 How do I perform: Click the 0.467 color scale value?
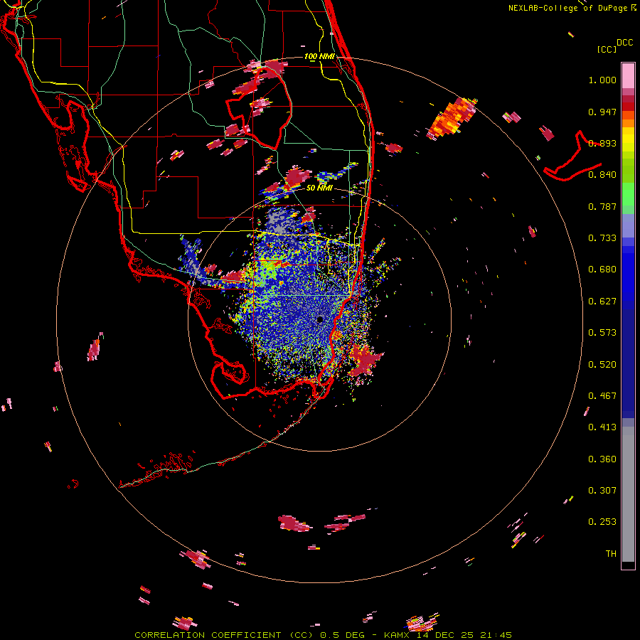pyautogui.click(x=602, y=396)
